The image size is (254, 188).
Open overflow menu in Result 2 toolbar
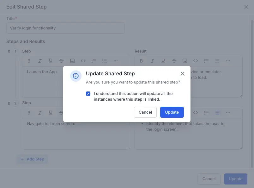tap(228, 113)
